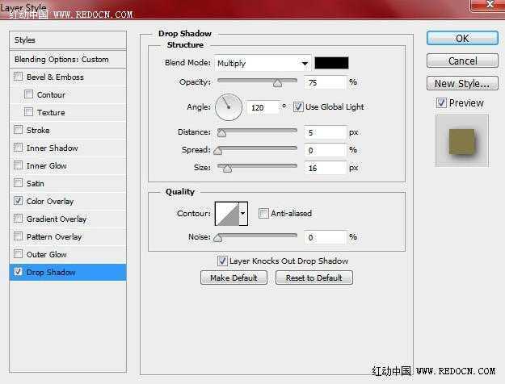Enable the Outer Glow checkbox
This screenshot has width=505, height=384.
(x=19, y=254)
